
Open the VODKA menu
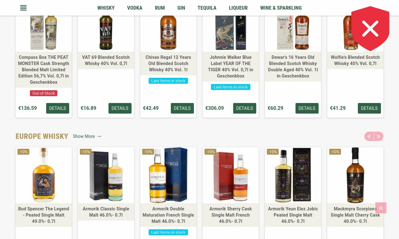135,8
